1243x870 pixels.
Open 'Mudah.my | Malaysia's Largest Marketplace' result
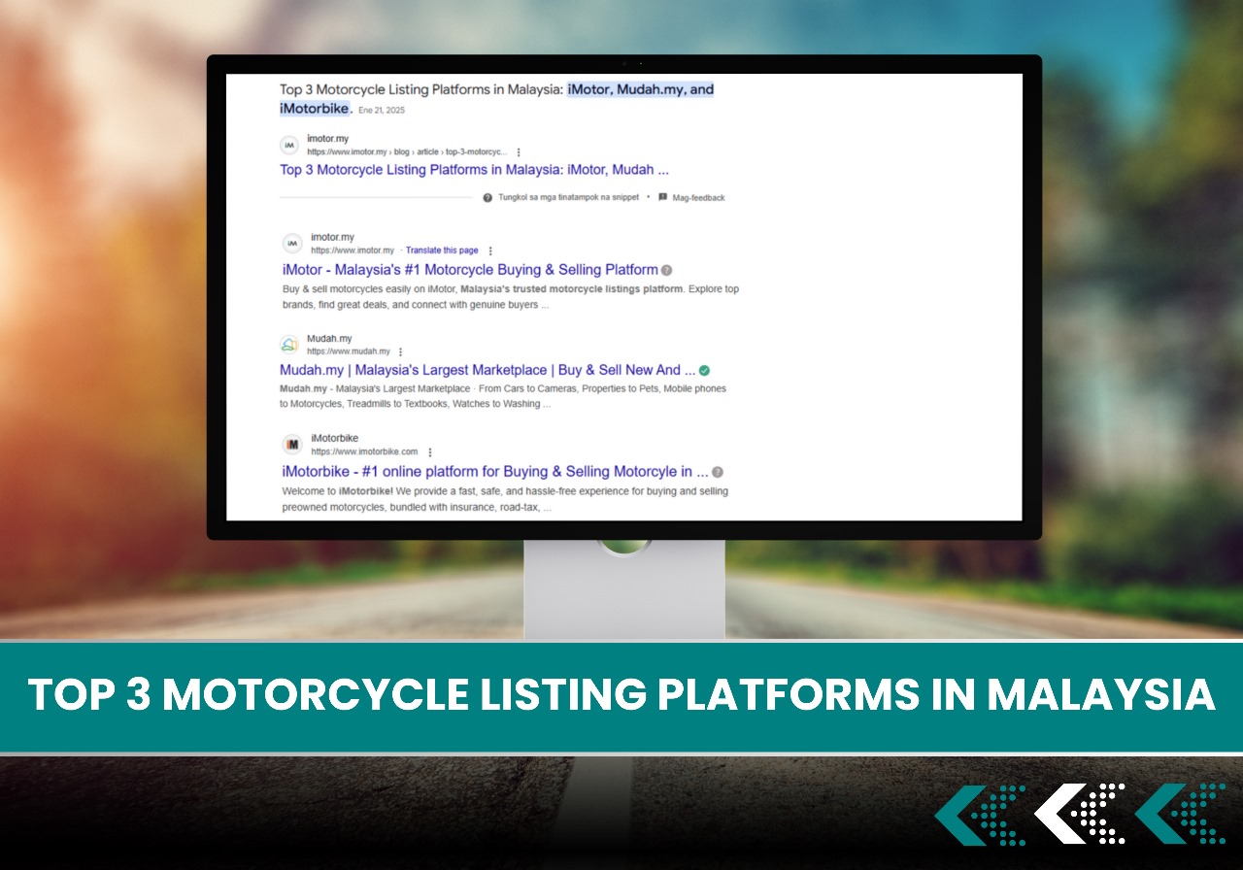click(487, 370)
